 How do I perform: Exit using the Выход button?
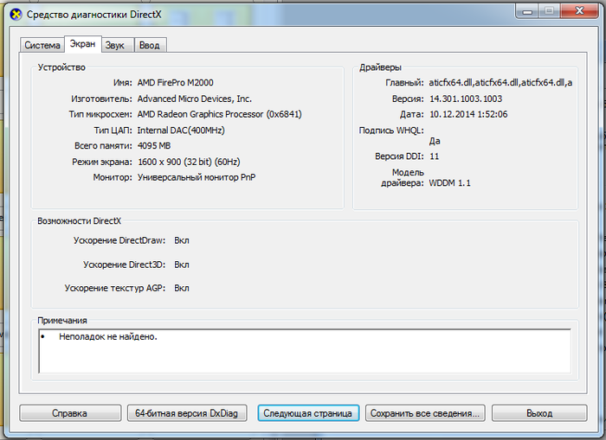pyautogui.click(x=538, y=413)
